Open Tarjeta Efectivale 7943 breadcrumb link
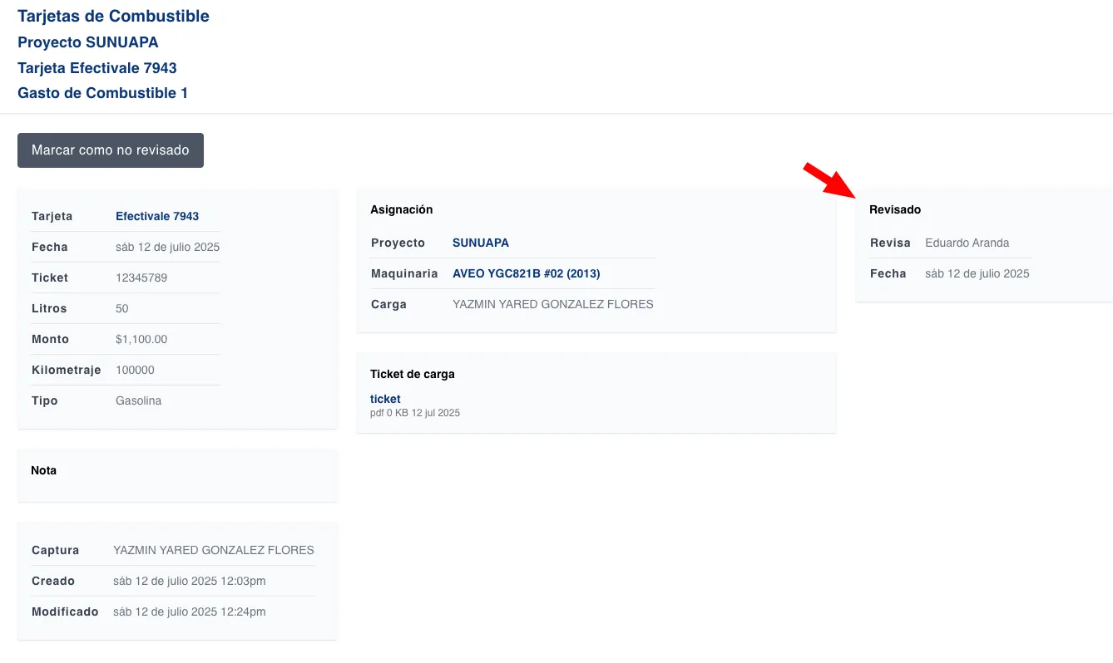The image size is (1113, 663). pos(96,68)
